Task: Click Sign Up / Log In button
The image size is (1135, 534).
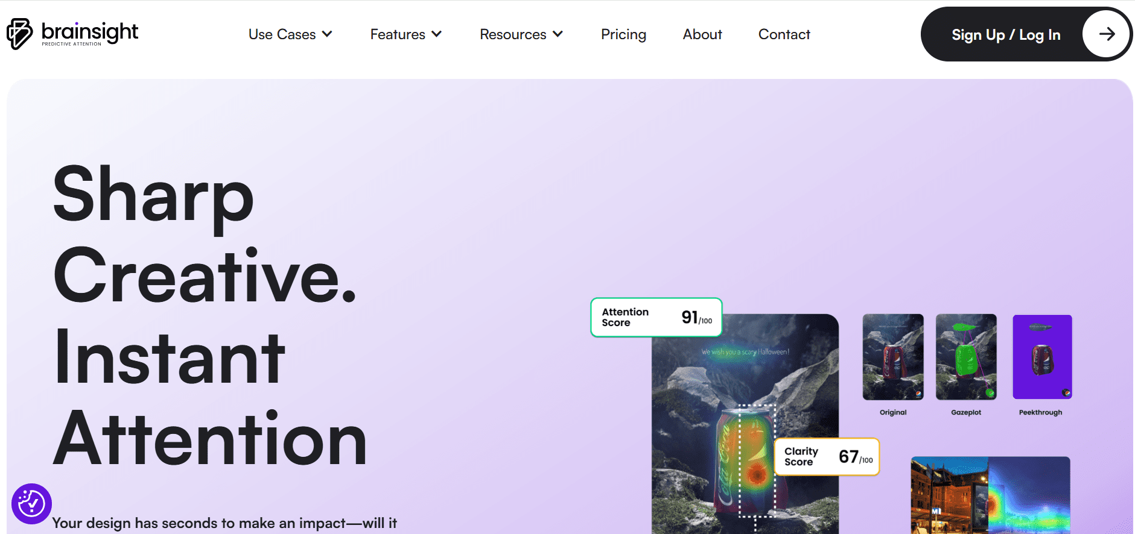Action: click(x=1005, y=35)
